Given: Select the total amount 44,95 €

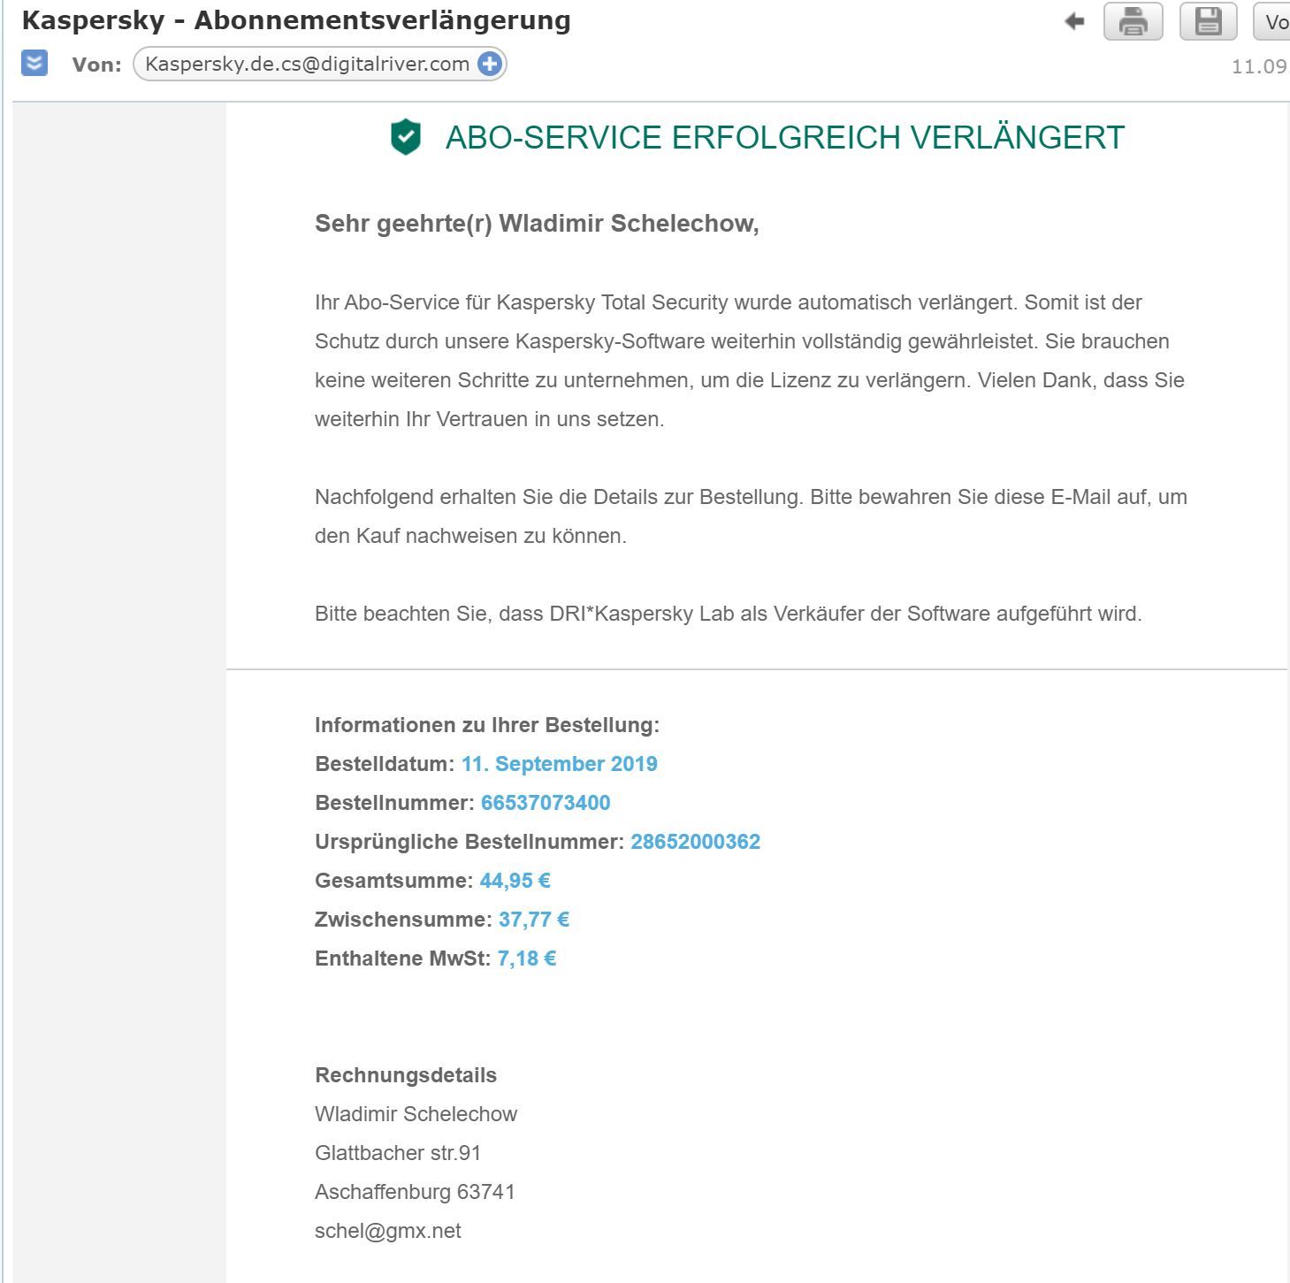Looking at the screenshot, I should coord(515,881).
